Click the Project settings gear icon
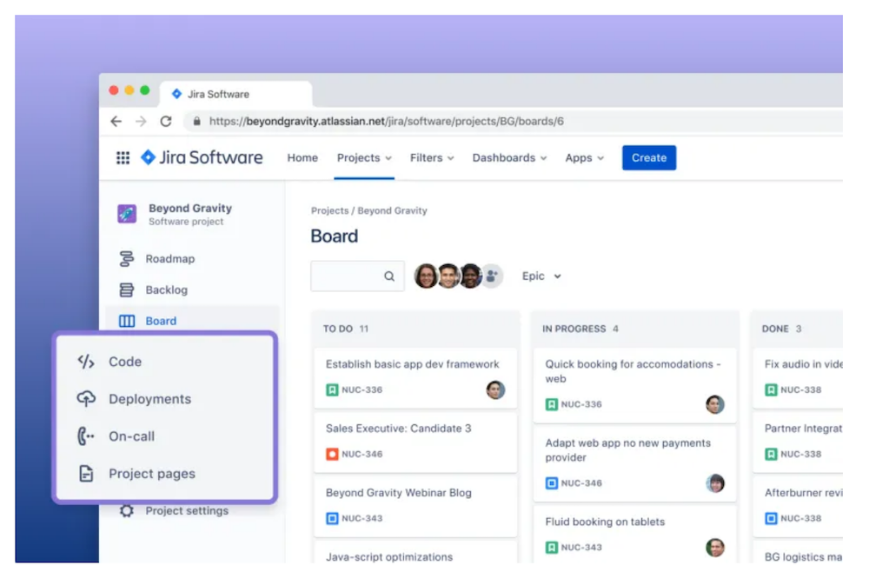869x572 pixels. [x=127, y=510]
